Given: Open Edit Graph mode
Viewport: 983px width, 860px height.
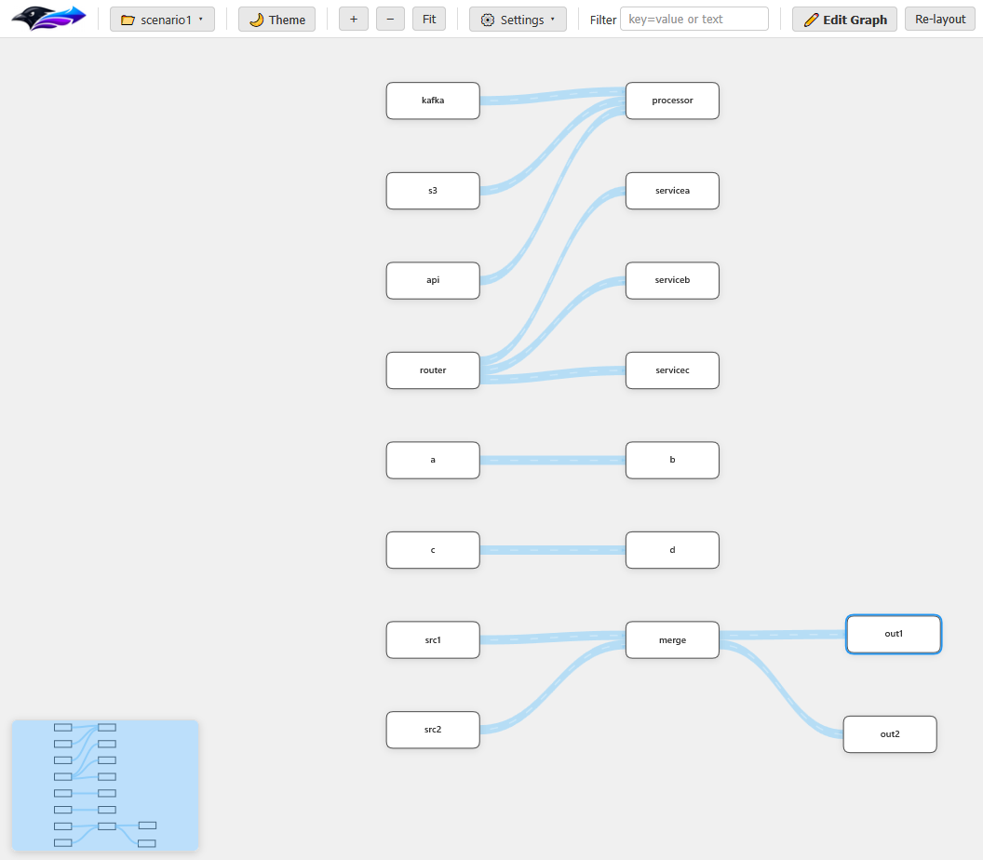Looking at the screenshot, I should [x=843, y=19].
